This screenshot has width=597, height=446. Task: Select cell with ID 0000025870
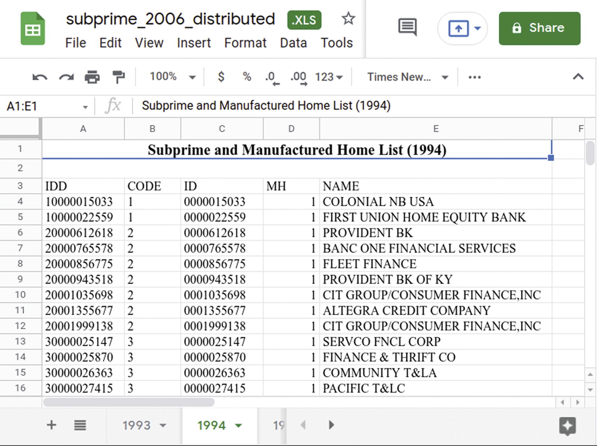tap(222, 357)
